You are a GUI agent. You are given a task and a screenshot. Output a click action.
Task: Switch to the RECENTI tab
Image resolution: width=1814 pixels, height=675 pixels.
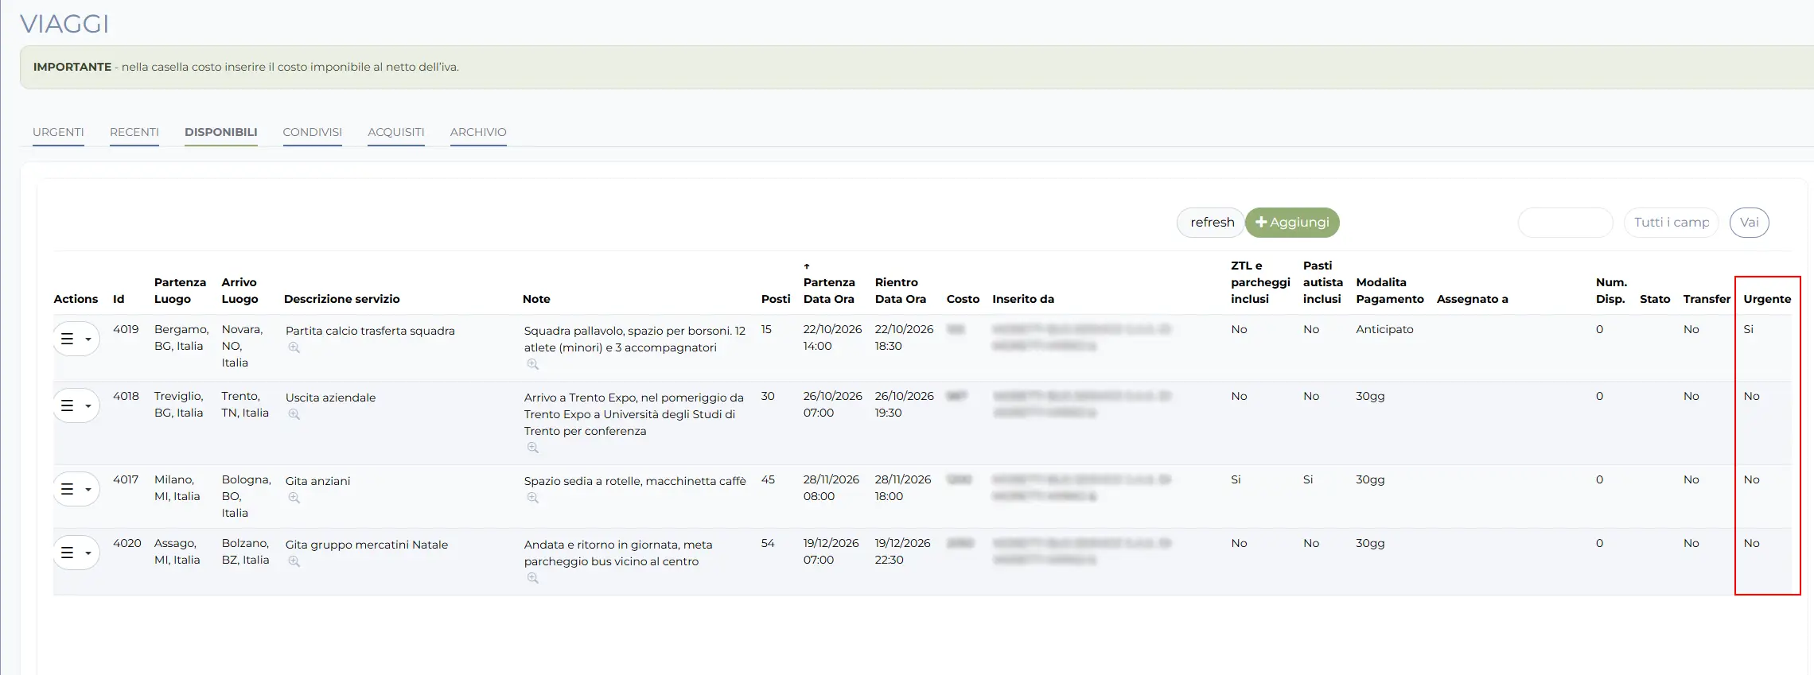134,132
